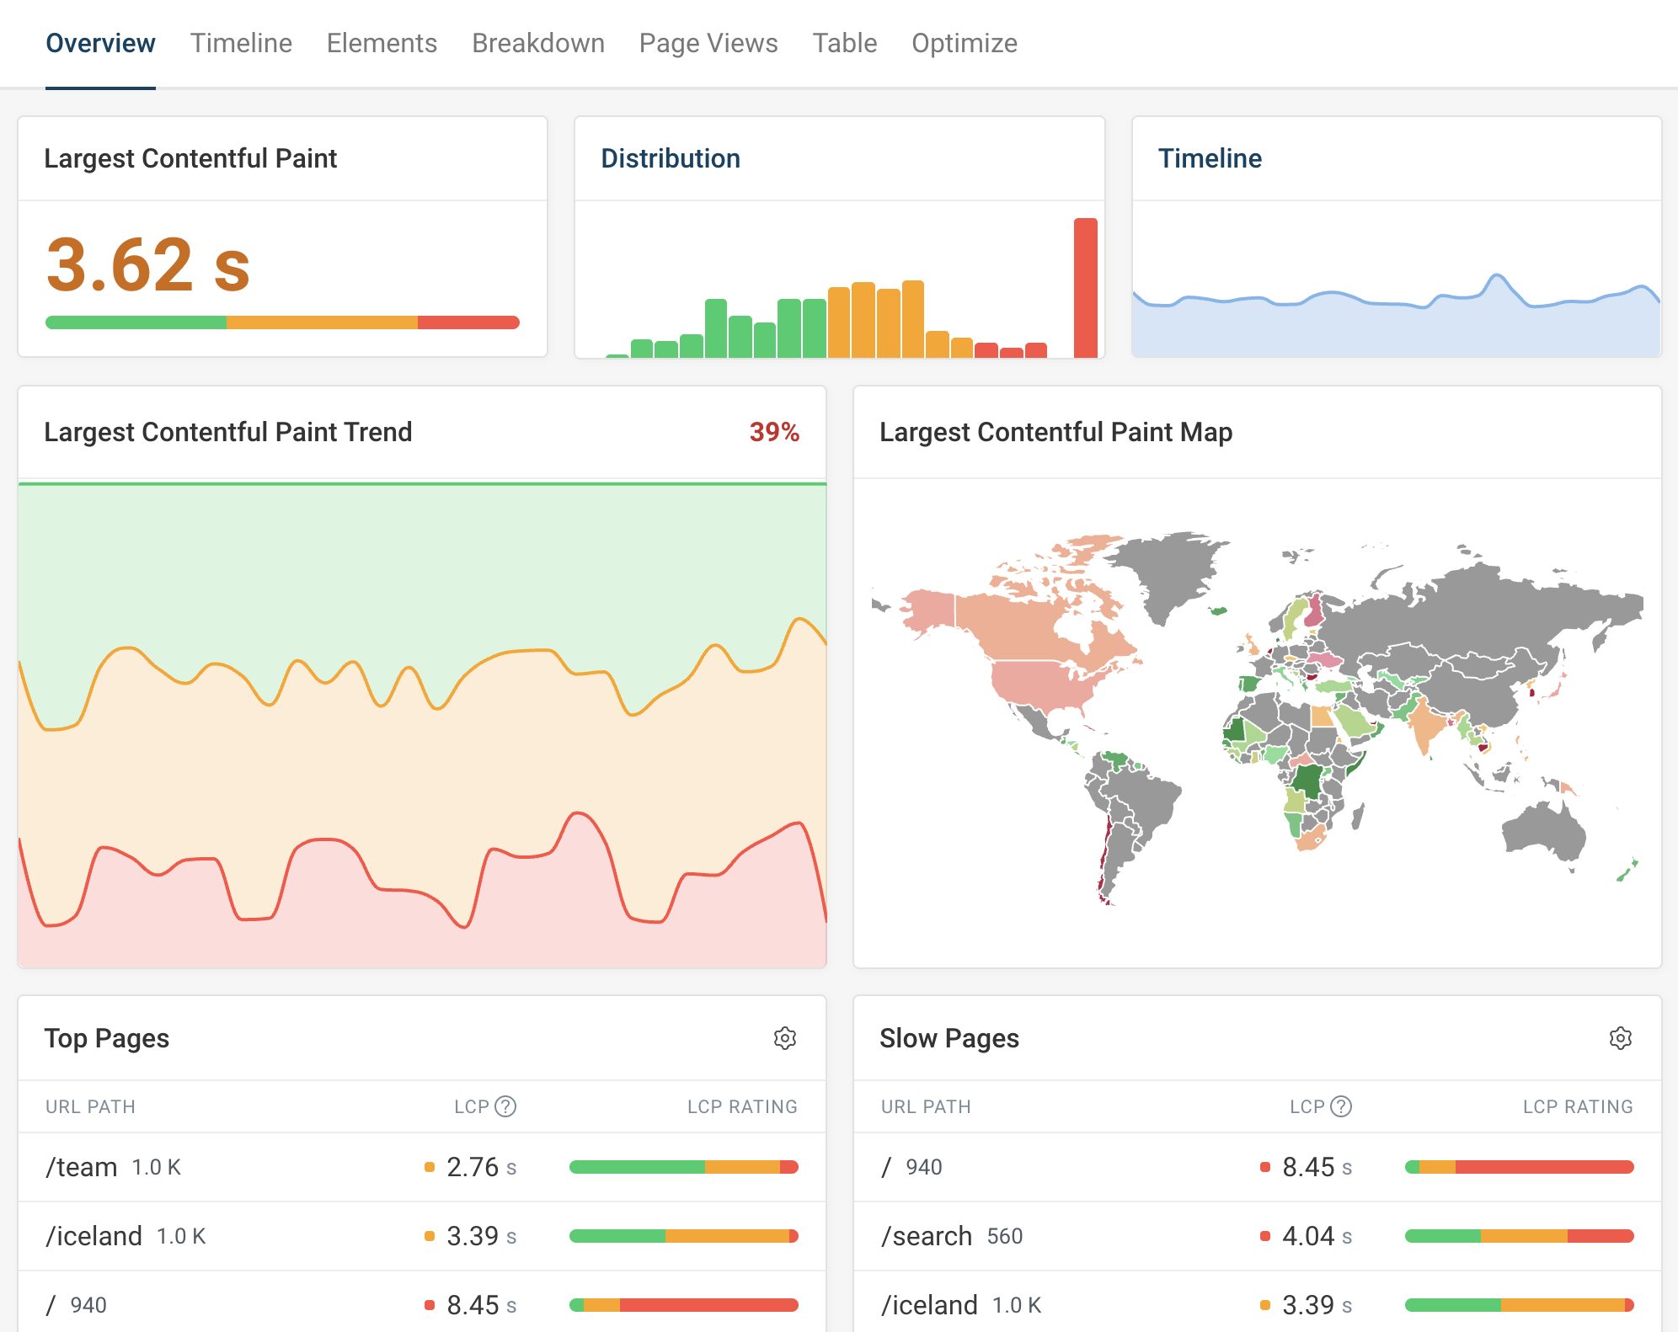Click the 3.62 s LCP rating bar
This screenshot has height=1332, width=1678.
(282, 322)
